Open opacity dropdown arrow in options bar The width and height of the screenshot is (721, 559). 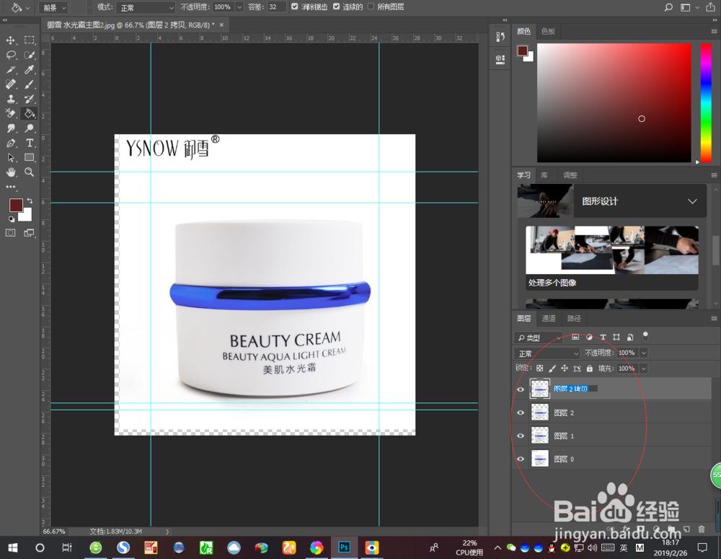pyautogui.click(x=239, y=7)
